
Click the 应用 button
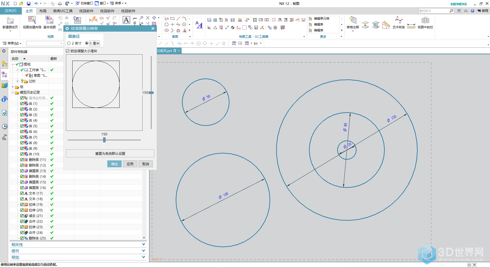click(x=130, y=164)
